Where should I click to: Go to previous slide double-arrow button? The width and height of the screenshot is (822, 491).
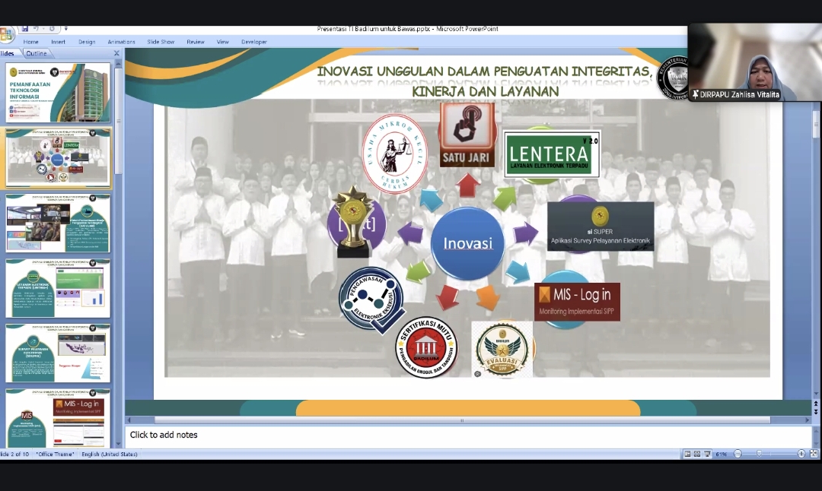pyautogui.click(x=816, y=404)
